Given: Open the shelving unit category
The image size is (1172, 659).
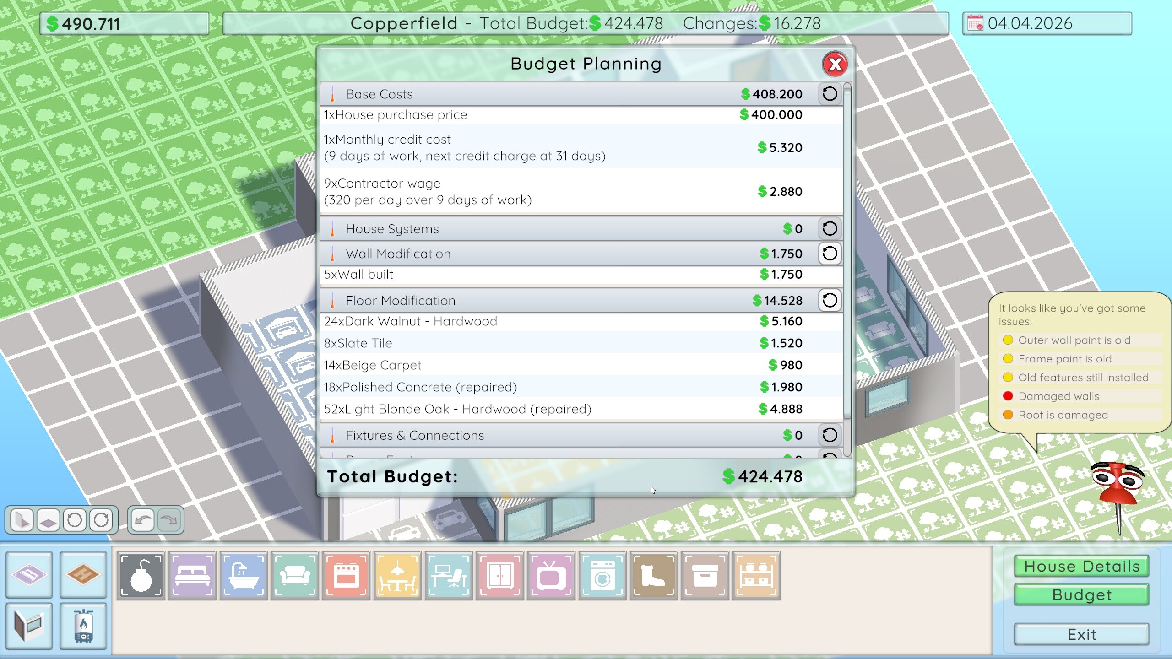Looking at the screenshot, I should [756, 576].
